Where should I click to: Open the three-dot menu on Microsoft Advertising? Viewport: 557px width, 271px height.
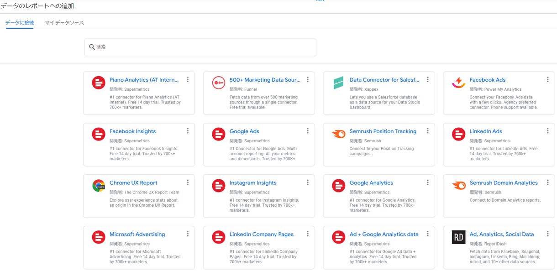click(x=188, y=234)
